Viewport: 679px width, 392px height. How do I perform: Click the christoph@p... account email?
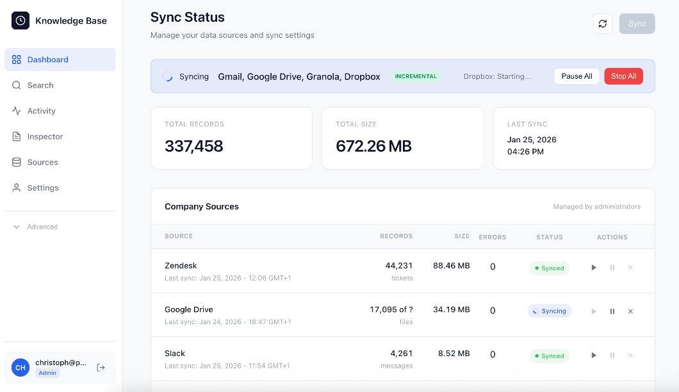[61, 363]
